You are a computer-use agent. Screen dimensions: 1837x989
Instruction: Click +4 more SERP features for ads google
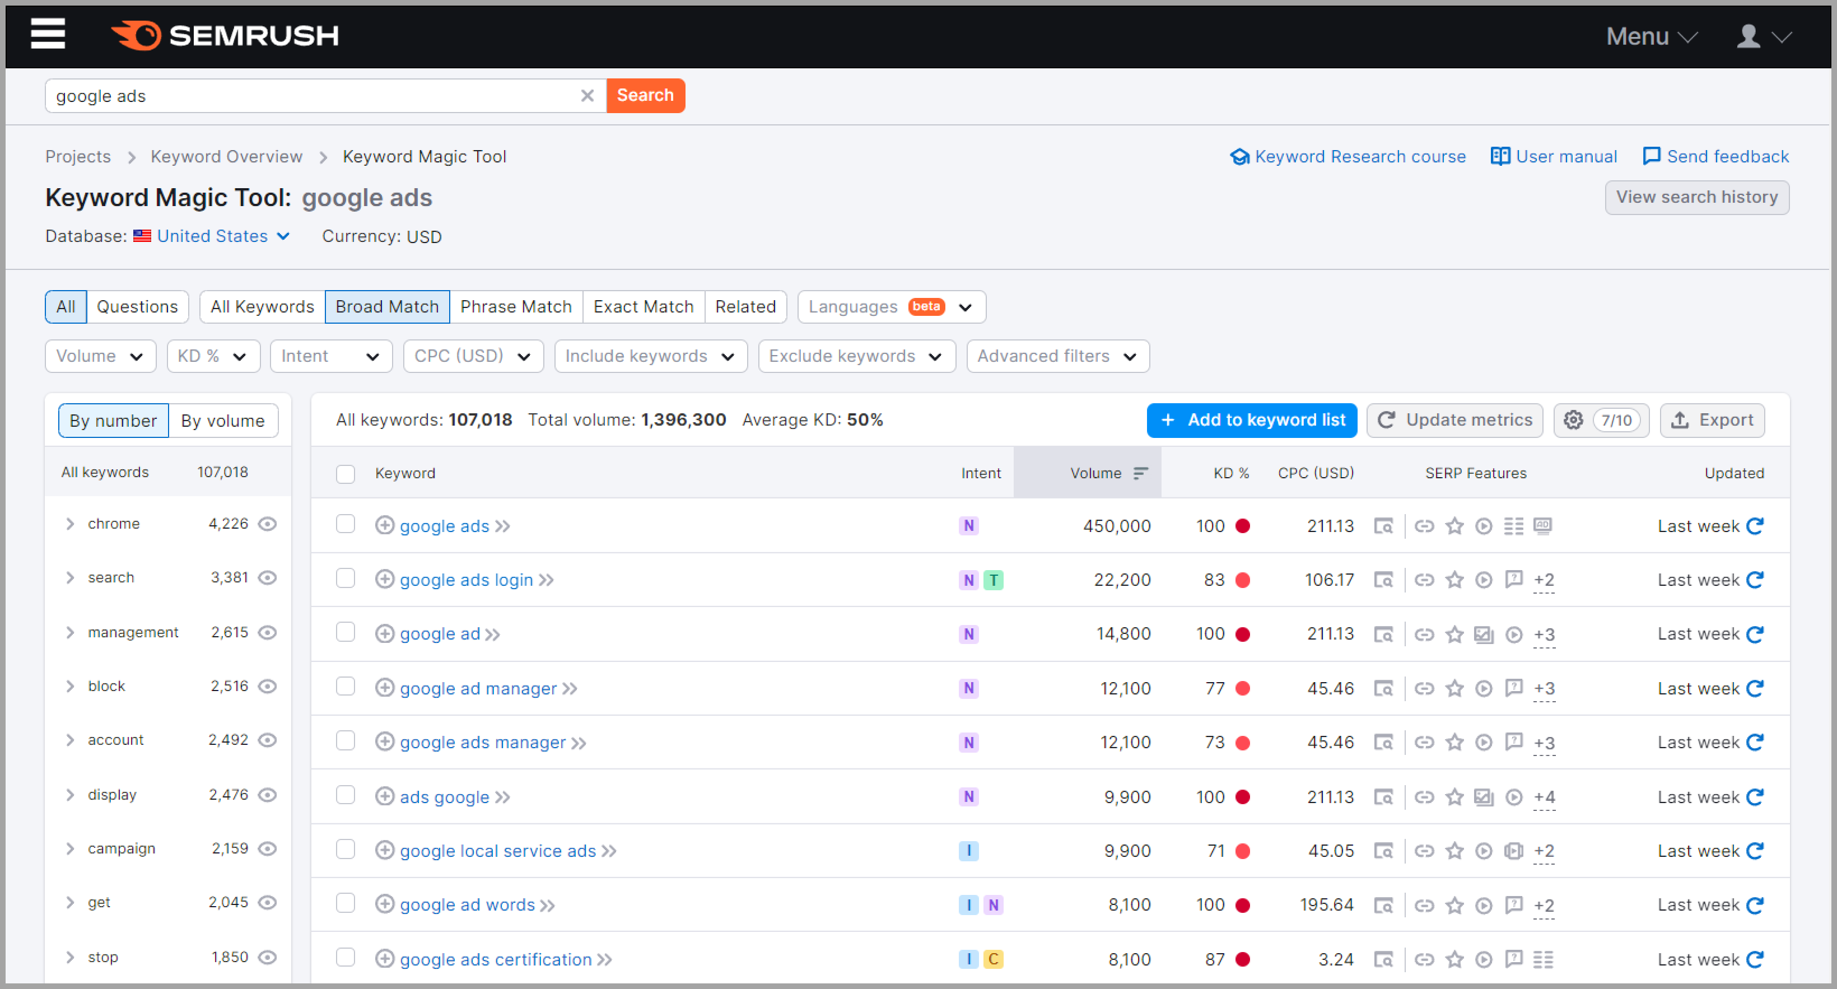[1544, 797]
